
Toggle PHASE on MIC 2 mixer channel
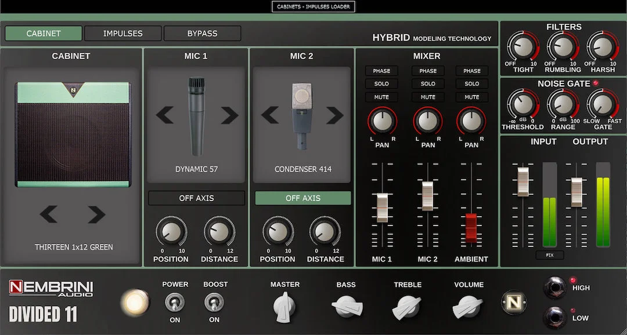[428, 71]
